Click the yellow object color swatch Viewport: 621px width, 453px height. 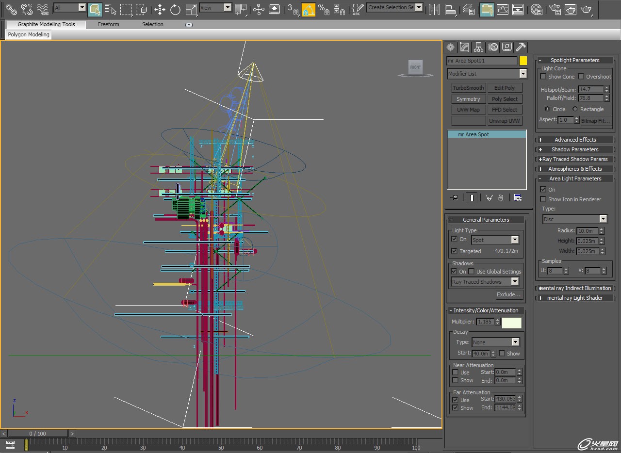pos(523,61)
